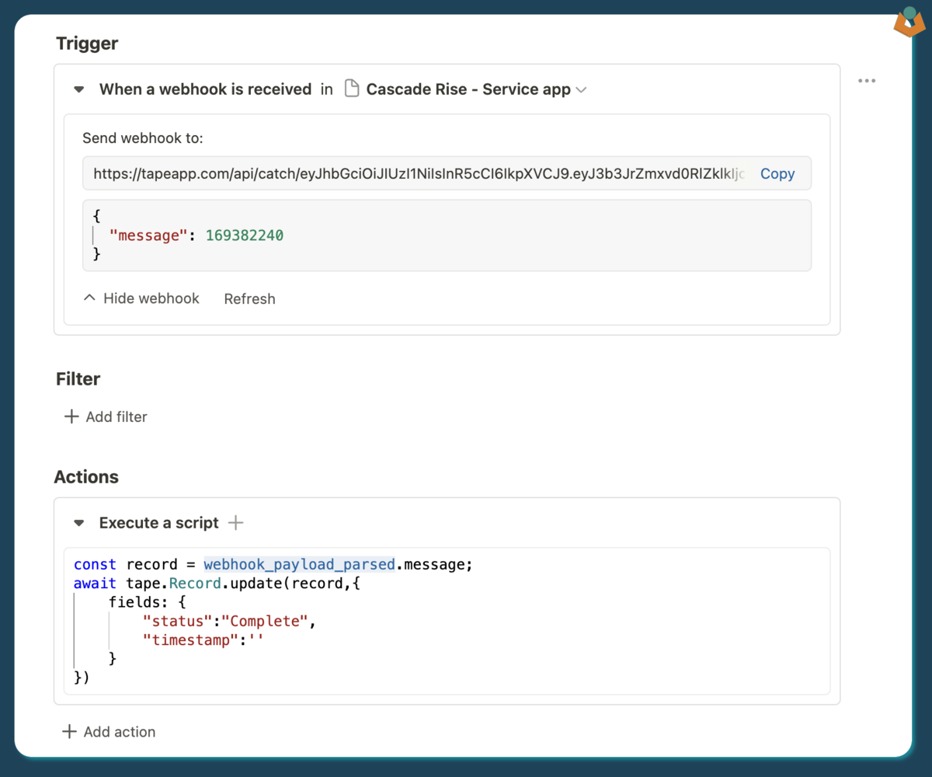Open the three-dot trigger options menu
Image resolution: width=932 pixels, height=777 pixels.
(867, 81)
